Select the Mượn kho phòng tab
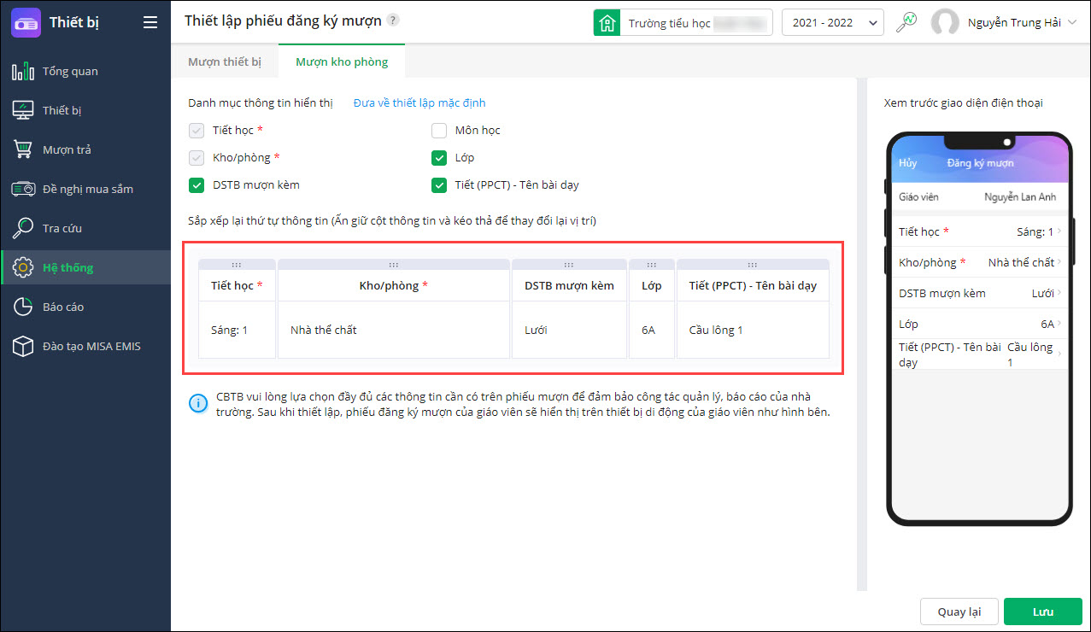Screen dimensions: 1091x632 342,61
